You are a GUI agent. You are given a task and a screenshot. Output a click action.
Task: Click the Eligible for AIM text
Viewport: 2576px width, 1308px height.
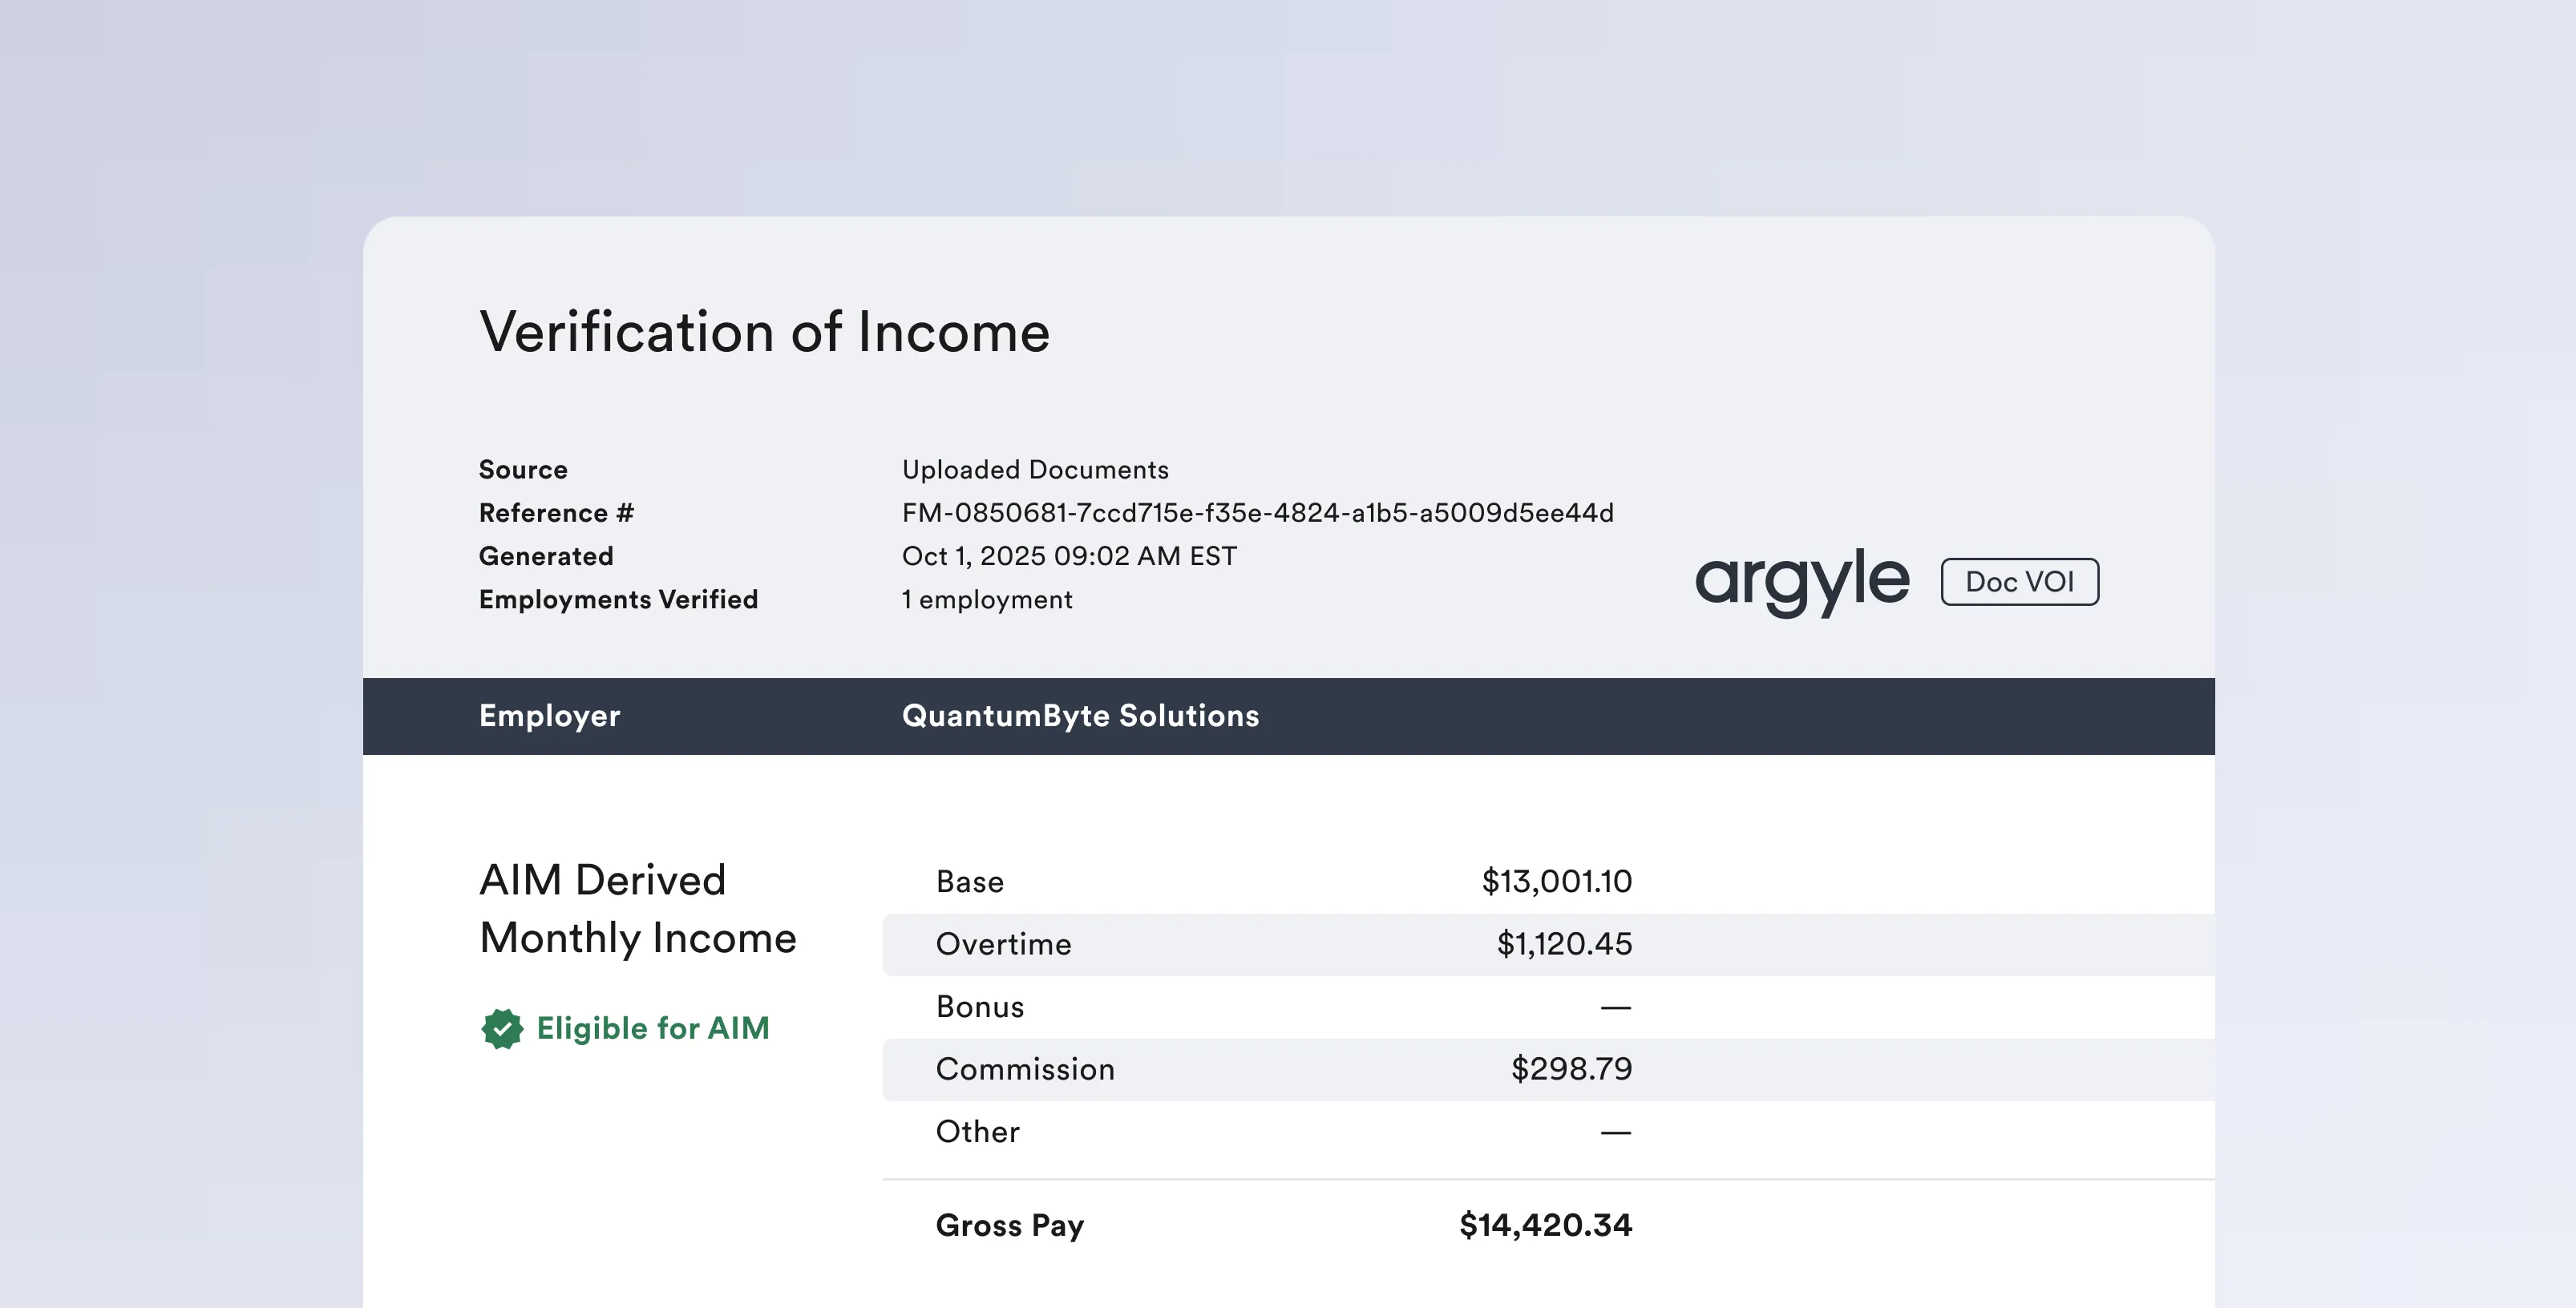653,1028
